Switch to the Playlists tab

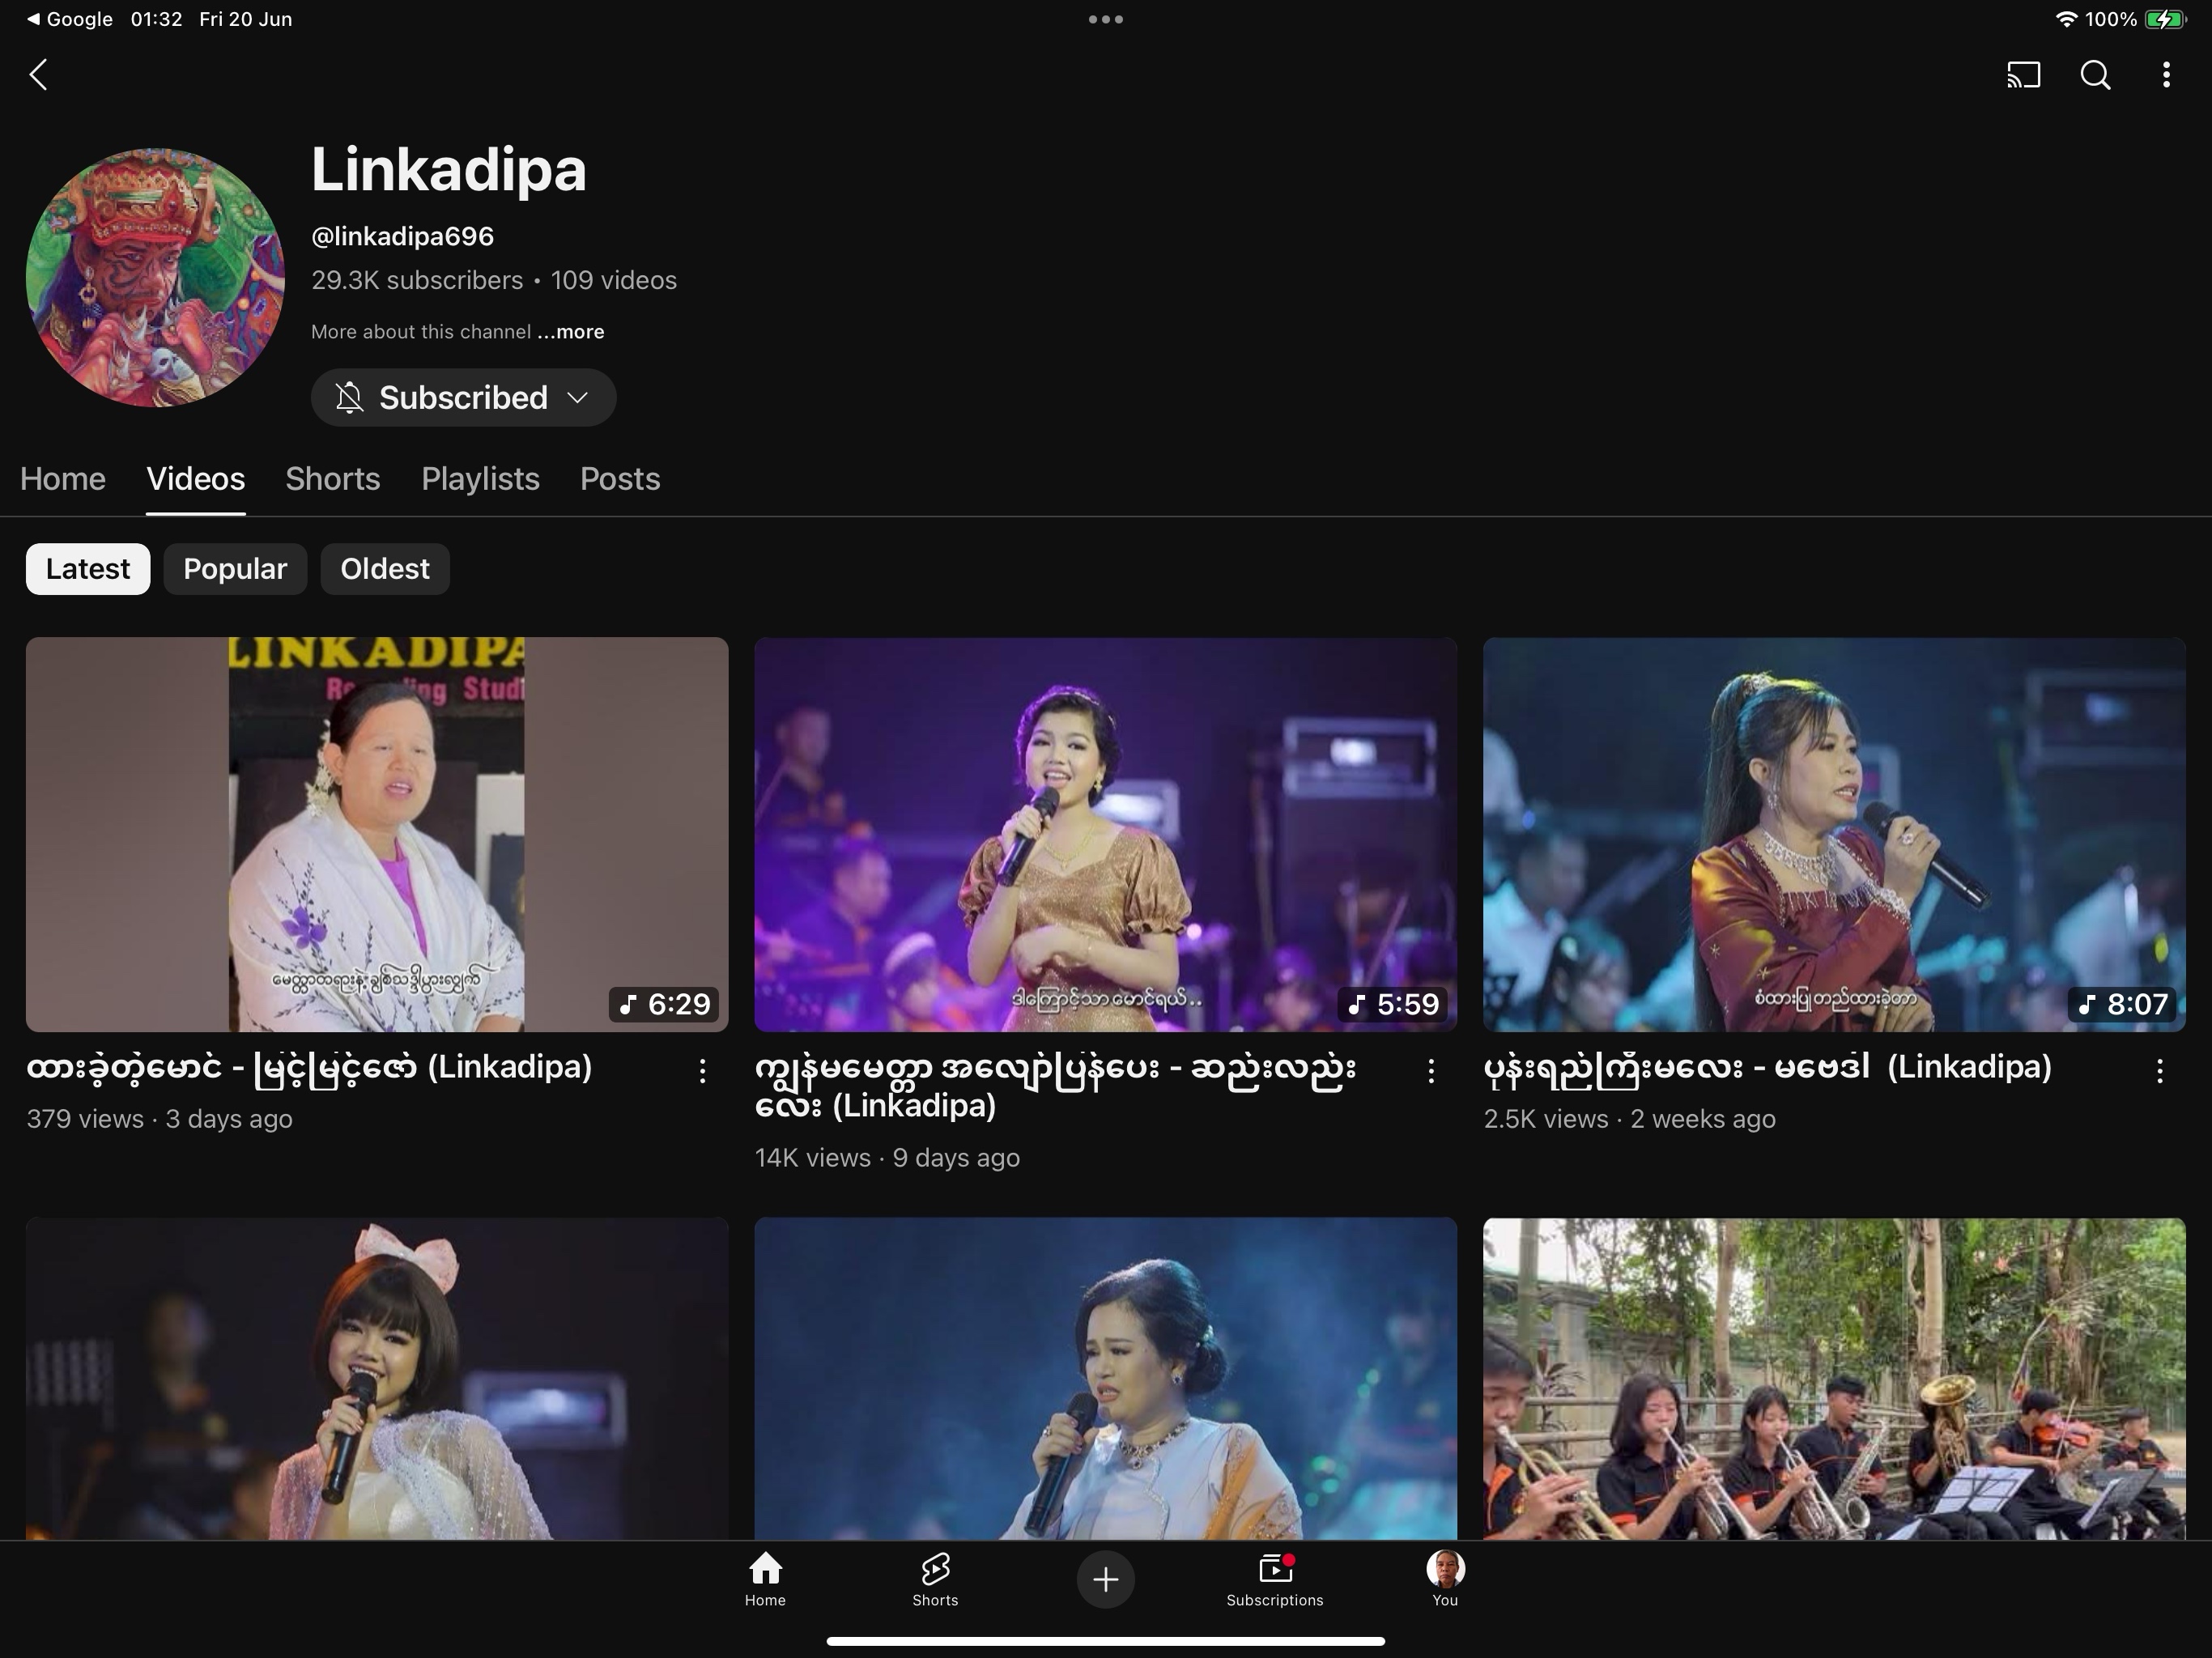click(x=480, y=479)
